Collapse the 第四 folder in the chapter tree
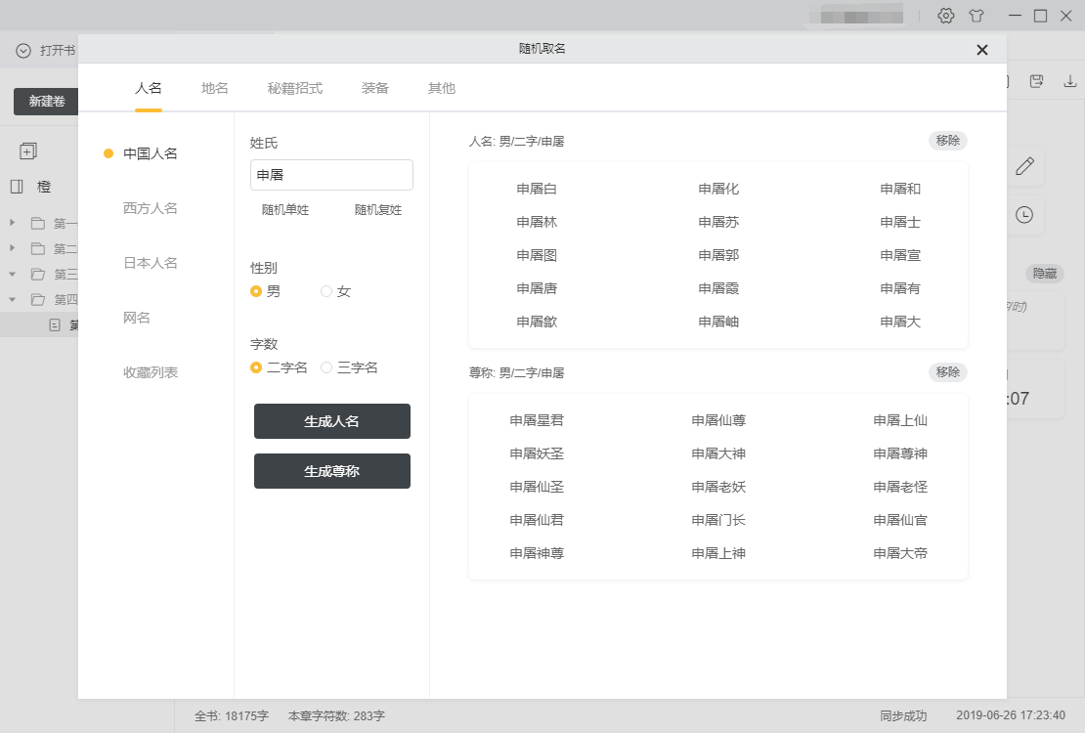This screenshot has width=1085, height=733. (x=12, y=299)
